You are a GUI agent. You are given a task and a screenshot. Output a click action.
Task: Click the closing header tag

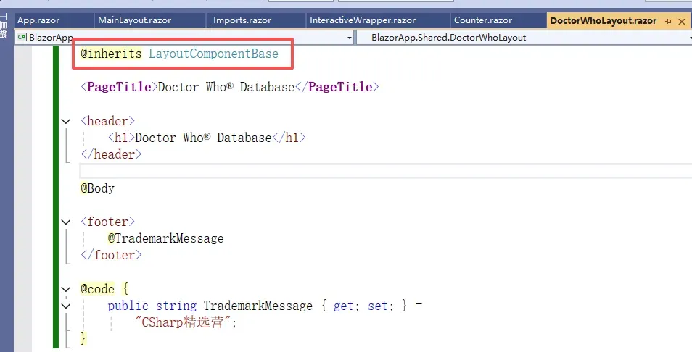pyautogui.click(x=111, y=154)
